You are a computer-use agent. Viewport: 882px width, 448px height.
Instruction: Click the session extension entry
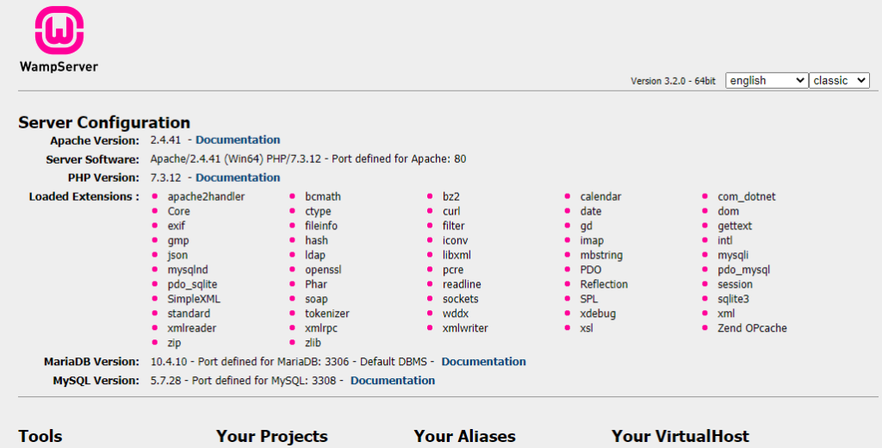(736, 284)
